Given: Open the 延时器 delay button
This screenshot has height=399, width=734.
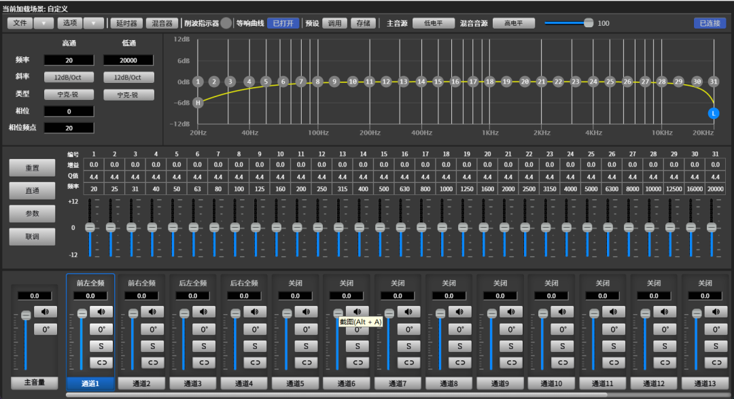Looking at the screenshot, I should pos(126,23).
